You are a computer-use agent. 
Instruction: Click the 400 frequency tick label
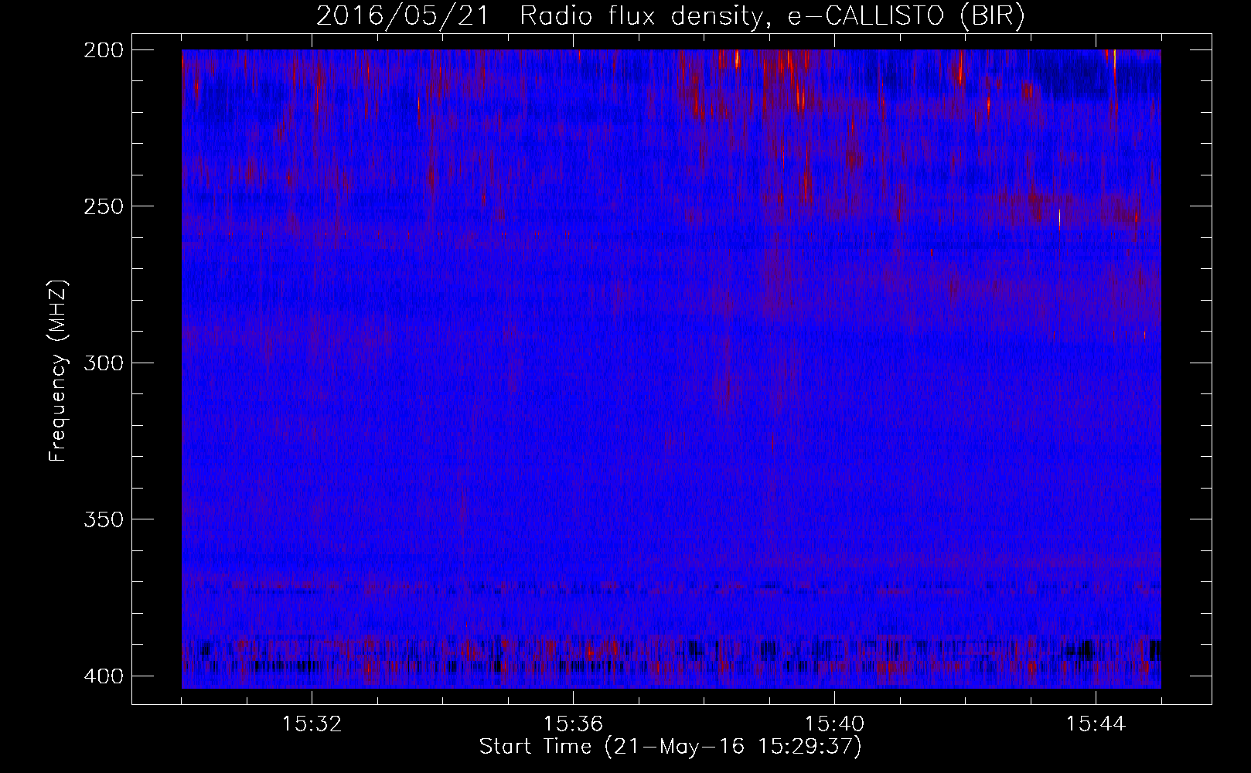point(103,676)
